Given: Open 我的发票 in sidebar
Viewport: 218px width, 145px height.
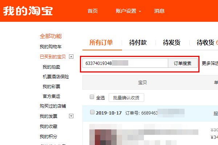Looking at the screenshot, I should 48,116.
